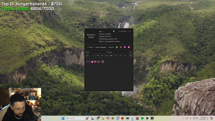This screenshot has width=215, height=121.
Task: Open File Explorer from the taskbar
Action: (x=103, y=118)
